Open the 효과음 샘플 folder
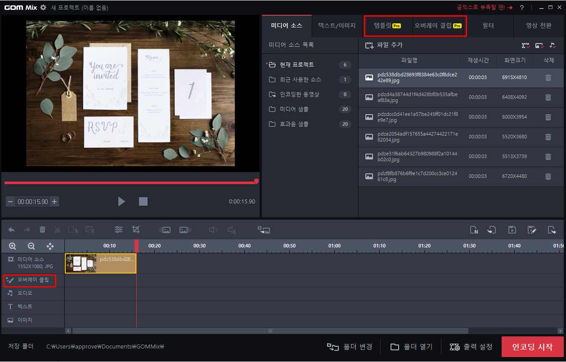The width and height of the screenshot is (566, 362). (x=294, y=124)
